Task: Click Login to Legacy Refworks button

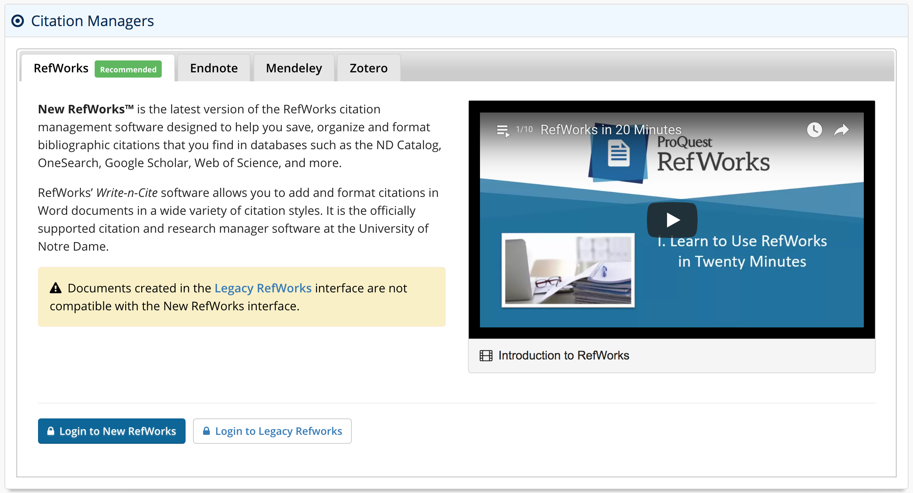Action: pyautogui.click(x=272, y=431)
